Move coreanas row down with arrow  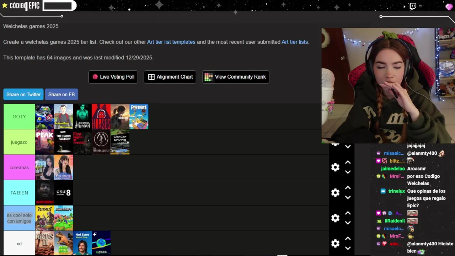coord(348,172)
